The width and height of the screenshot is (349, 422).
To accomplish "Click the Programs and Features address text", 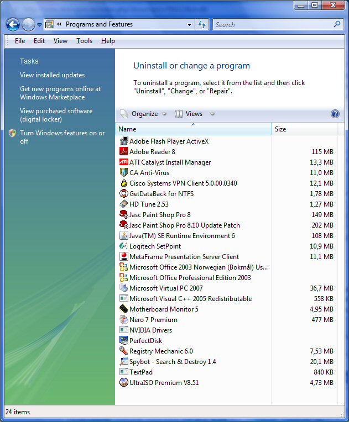I will pos(99,24).
